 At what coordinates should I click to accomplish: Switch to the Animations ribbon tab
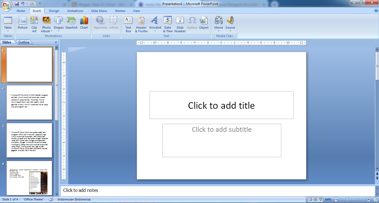click(75, 11)
